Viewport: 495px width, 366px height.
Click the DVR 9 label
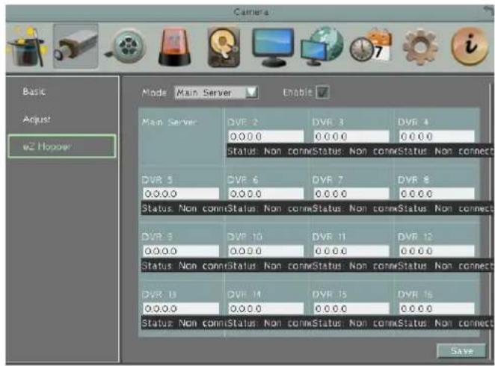157,237
